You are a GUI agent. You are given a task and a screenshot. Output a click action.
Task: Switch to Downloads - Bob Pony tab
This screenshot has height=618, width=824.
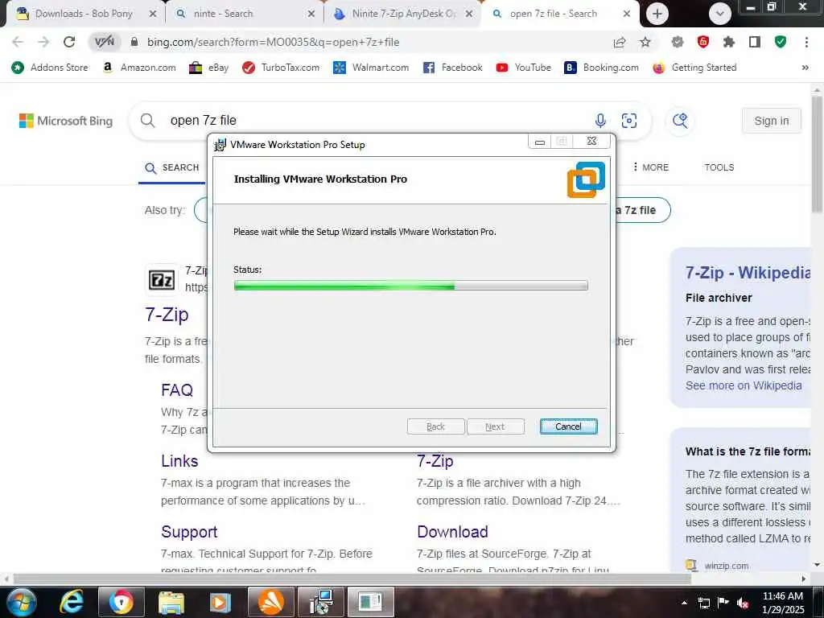(85, 14)
